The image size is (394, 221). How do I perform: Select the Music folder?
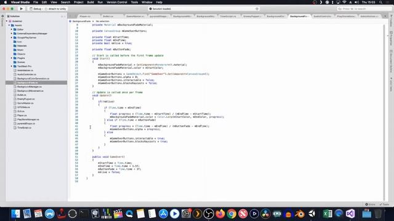click(20, 50)
